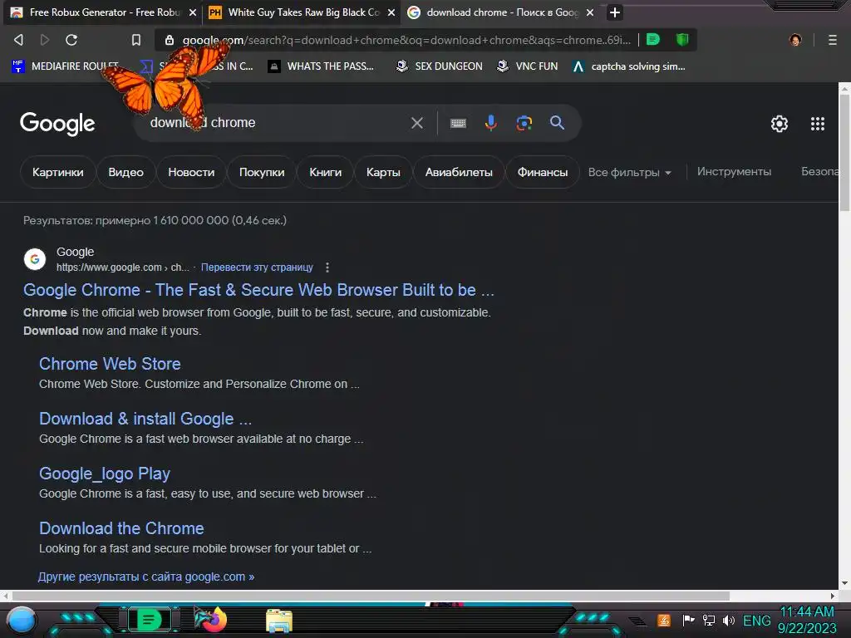Open the green chat extension icon in address bar
The height and width of the screenshot is (638, 851).
click(653, 39)
